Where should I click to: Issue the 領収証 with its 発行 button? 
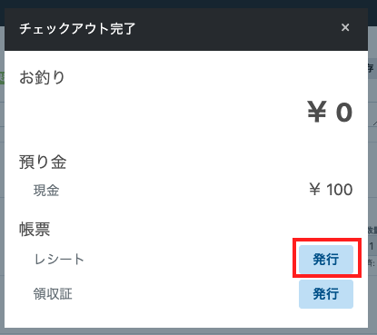click(326, 294)
